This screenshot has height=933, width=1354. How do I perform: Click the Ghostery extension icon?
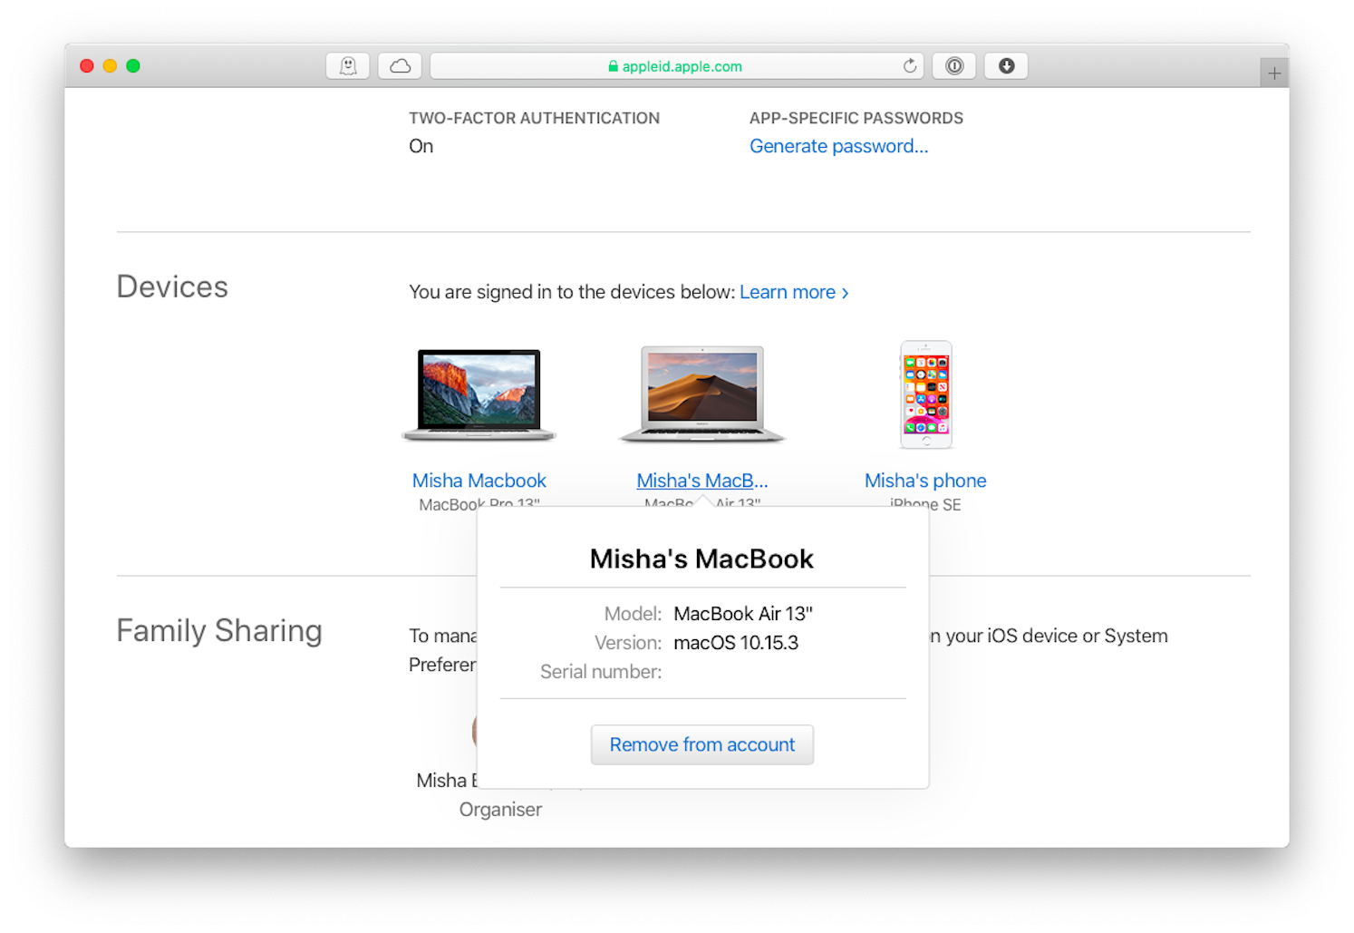[347, 65]
